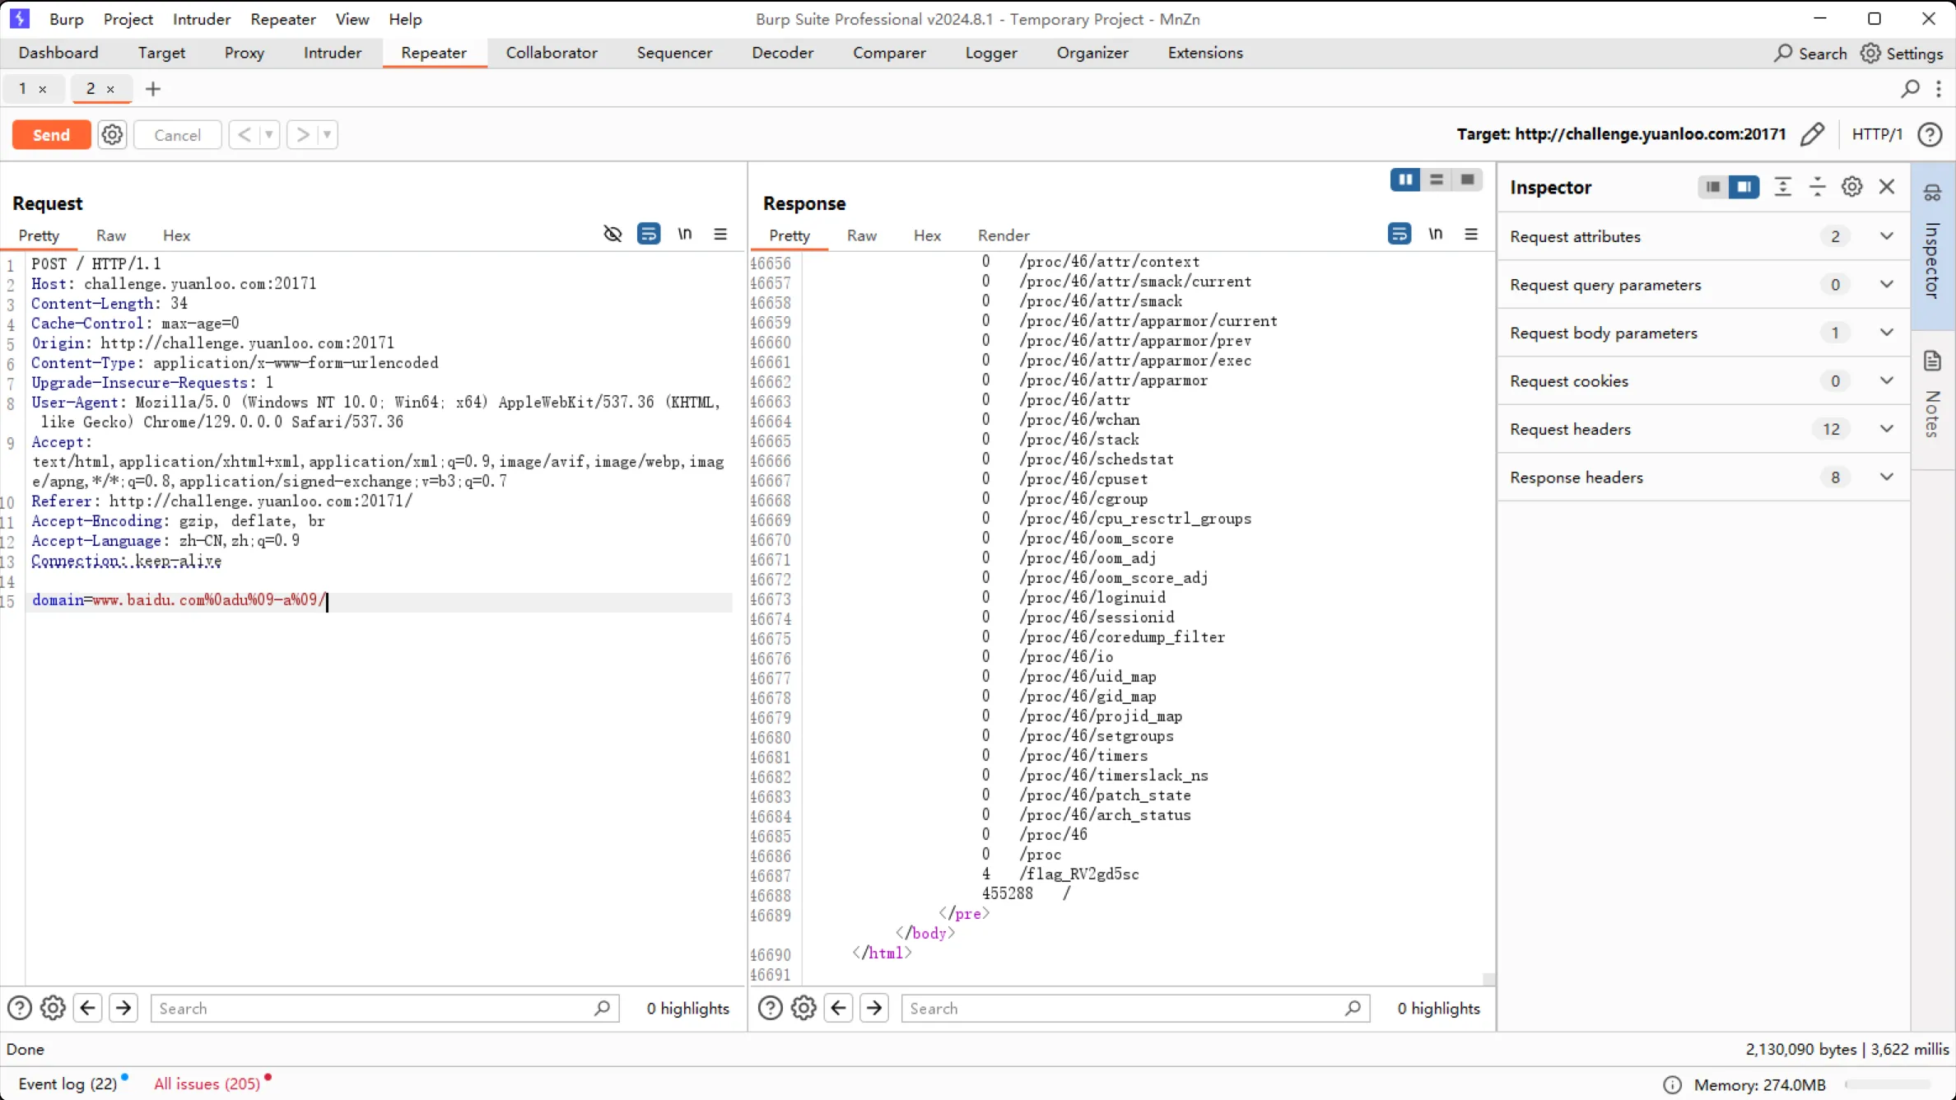Viewport: 1956px width, 1100px height.
Task: Click the pencil icon to edit target
Action: [1812, 134]
